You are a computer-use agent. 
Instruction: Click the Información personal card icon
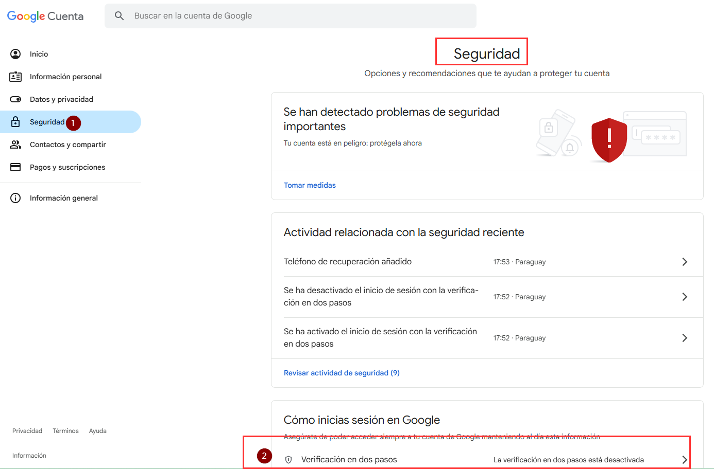15,77
